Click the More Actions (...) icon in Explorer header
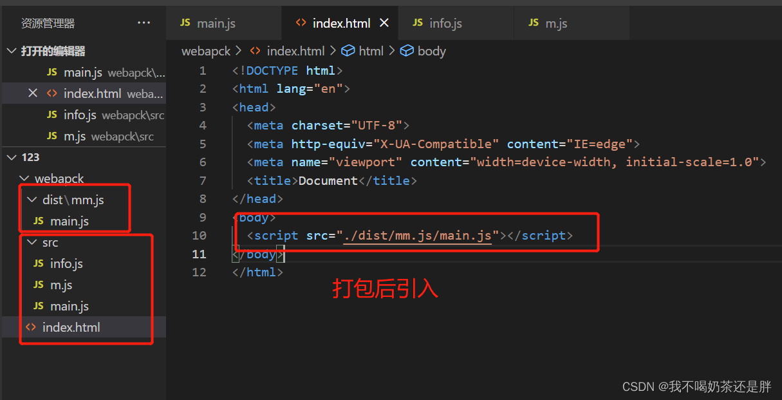Screen dimensions: 782x400 point(144,23)
